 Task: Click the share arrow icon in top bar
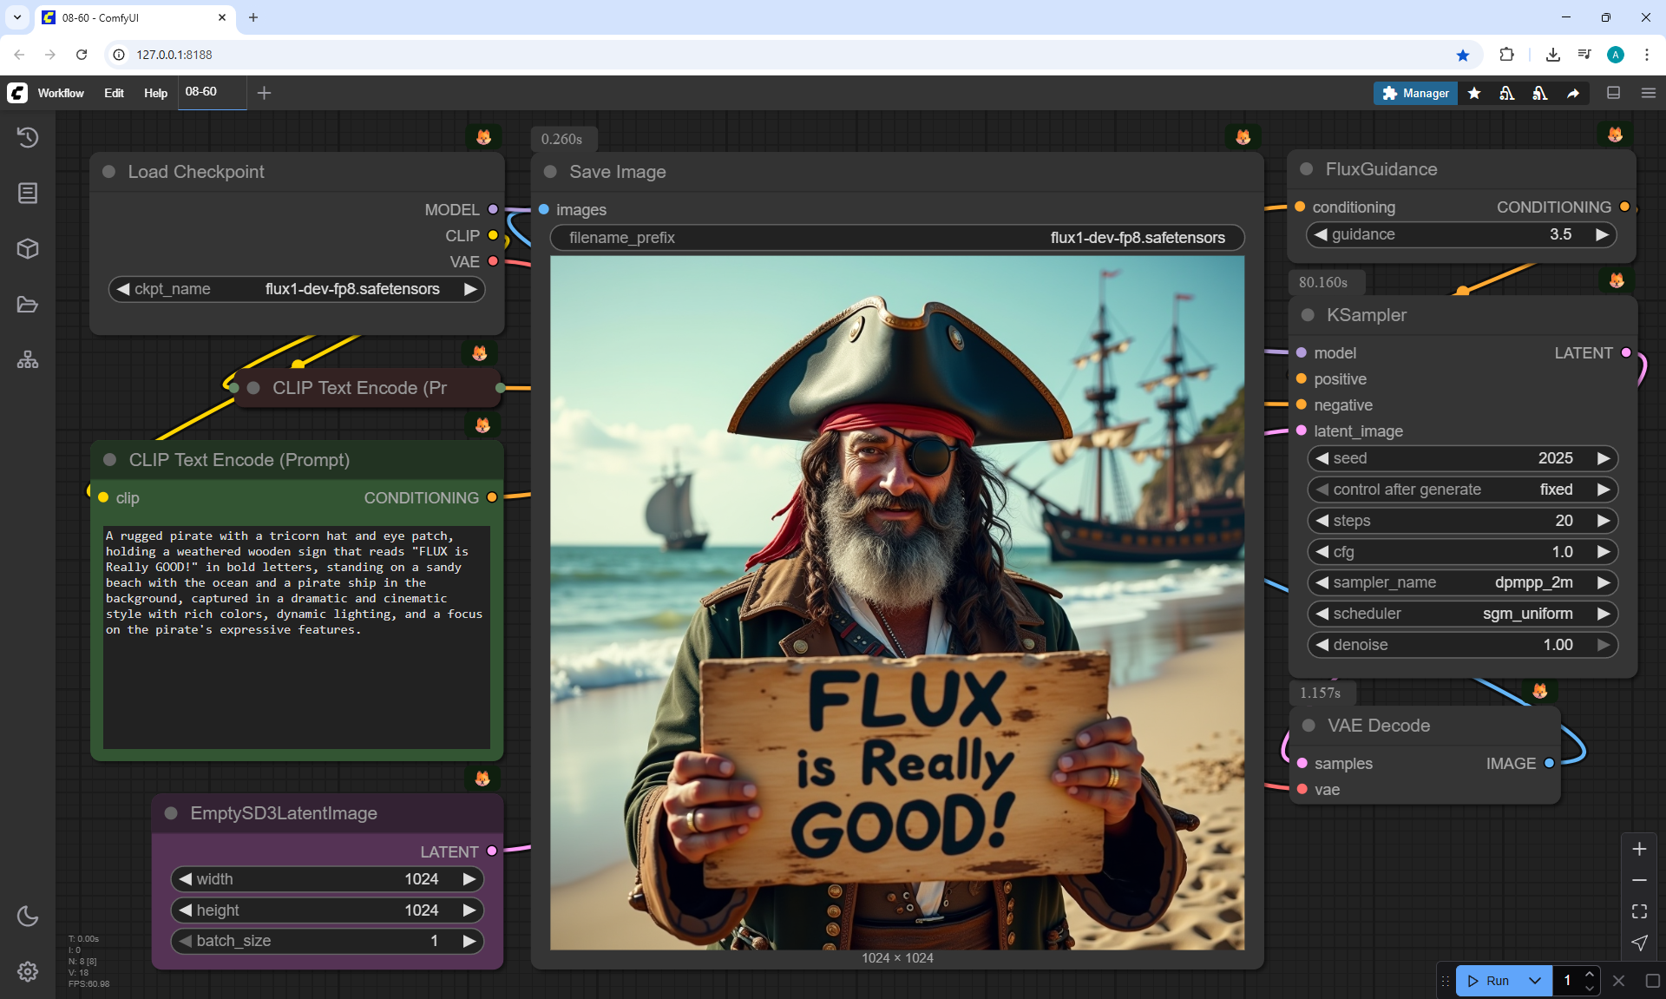[x=1572, y=93]
